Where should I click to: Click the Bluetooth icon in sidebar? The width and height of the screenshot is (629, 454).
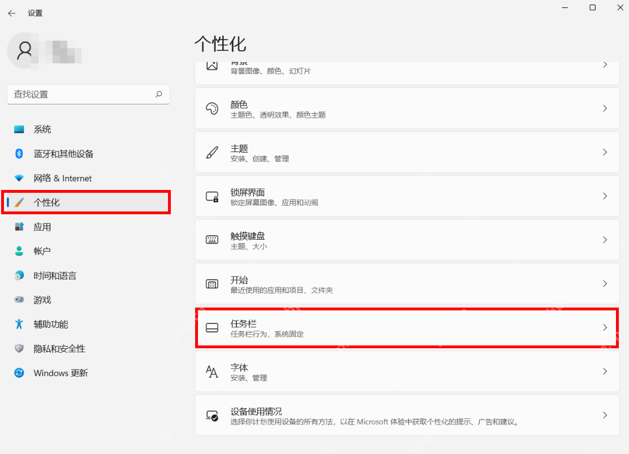click(x=19, y=154)
